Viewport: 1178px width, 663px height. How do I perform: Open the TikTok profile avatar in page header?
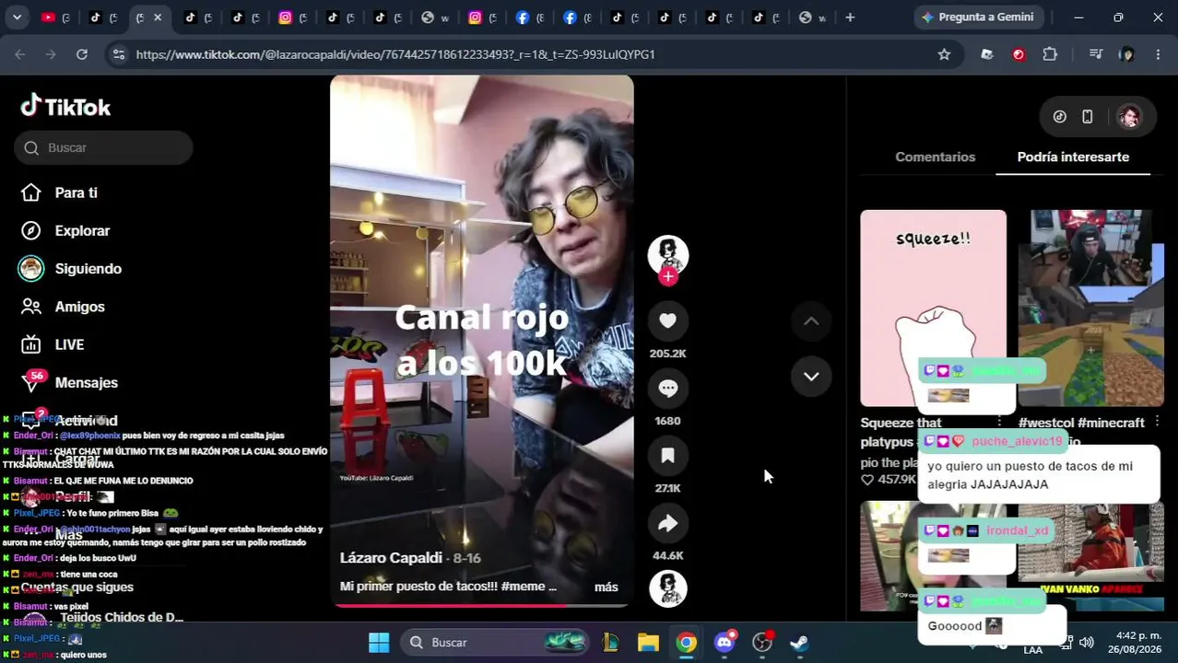point(1129,117)
